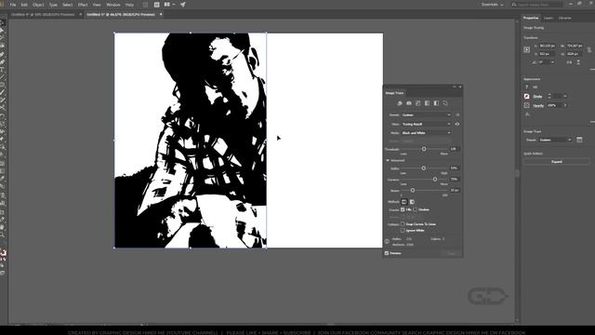
Task: Open the Image Trace panel from Properties
Action: click(x=579, y=140)
